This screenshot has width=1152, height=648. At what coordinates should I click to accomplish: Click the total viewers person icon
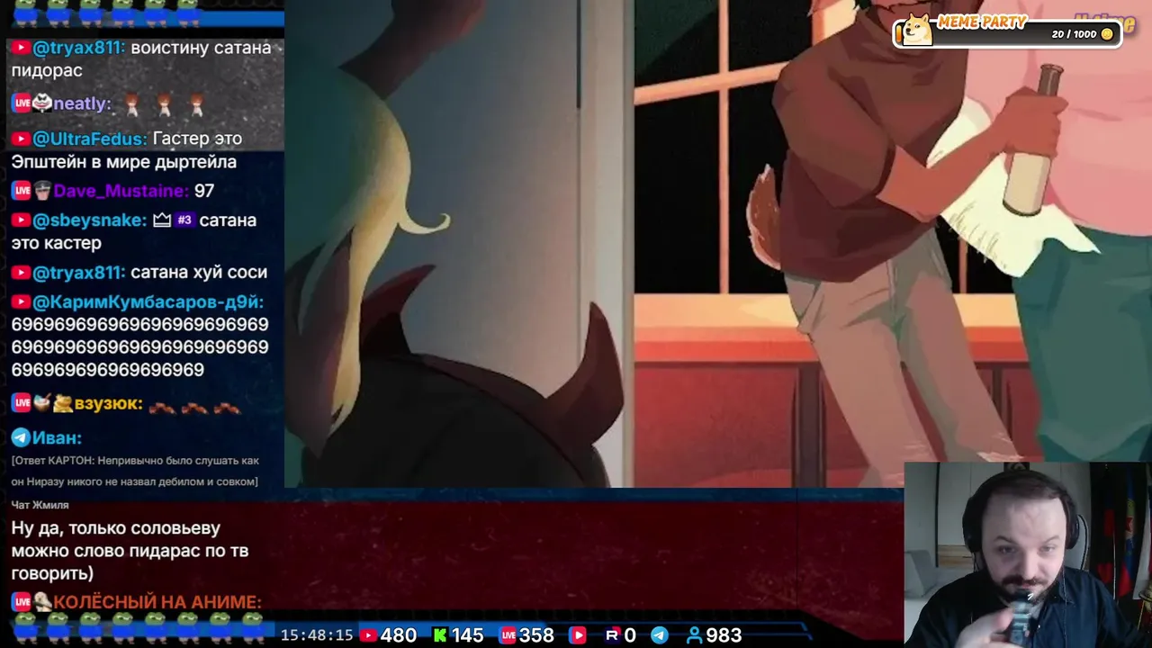click(694, 635)
